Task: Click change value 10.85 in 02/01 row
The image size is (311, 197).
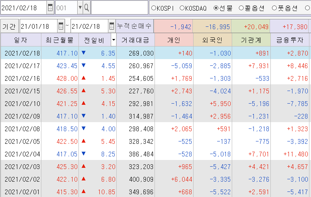Action: click(x=106, y=192)
